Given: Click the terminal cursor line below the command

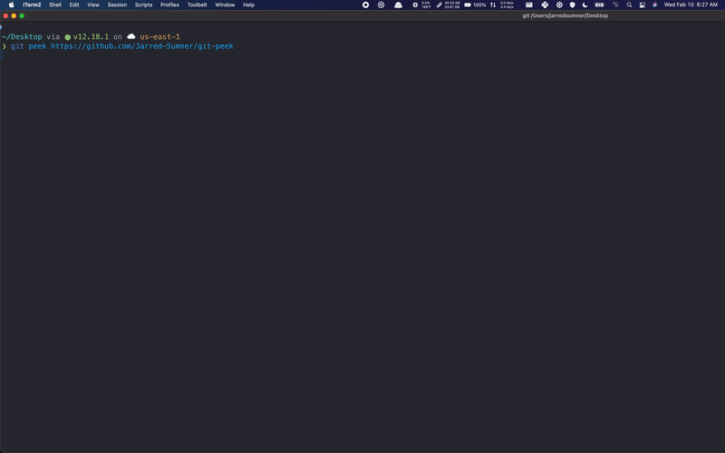Looking at the screenshot, I should [x=3, y=55].
